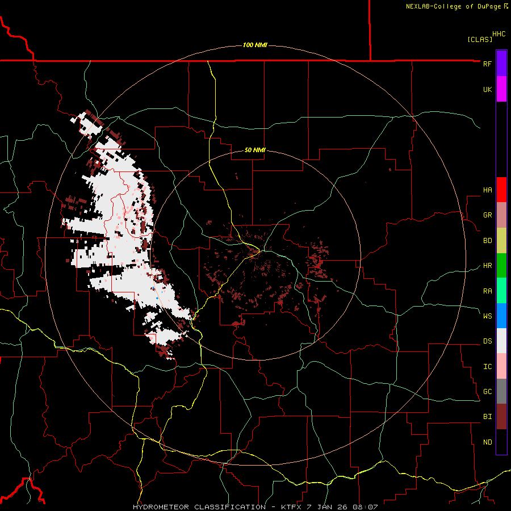Viewport: 511px width, 511px height.
Task: Select the olive-yellow BD legend swatch
Action: point(501,241)
